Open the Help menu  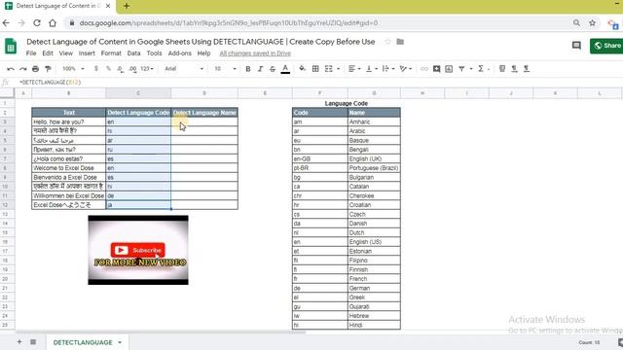[203, 53]
